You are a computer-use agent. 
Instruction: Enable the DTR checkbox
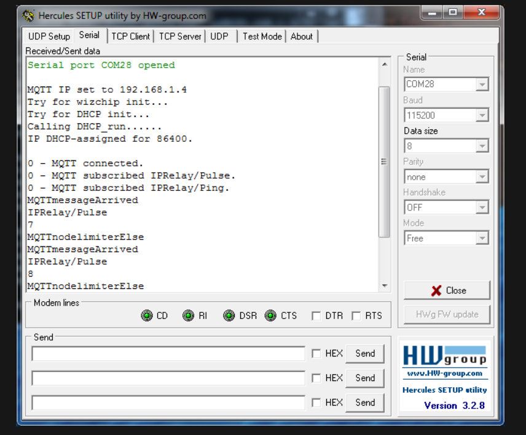(316, 316)
